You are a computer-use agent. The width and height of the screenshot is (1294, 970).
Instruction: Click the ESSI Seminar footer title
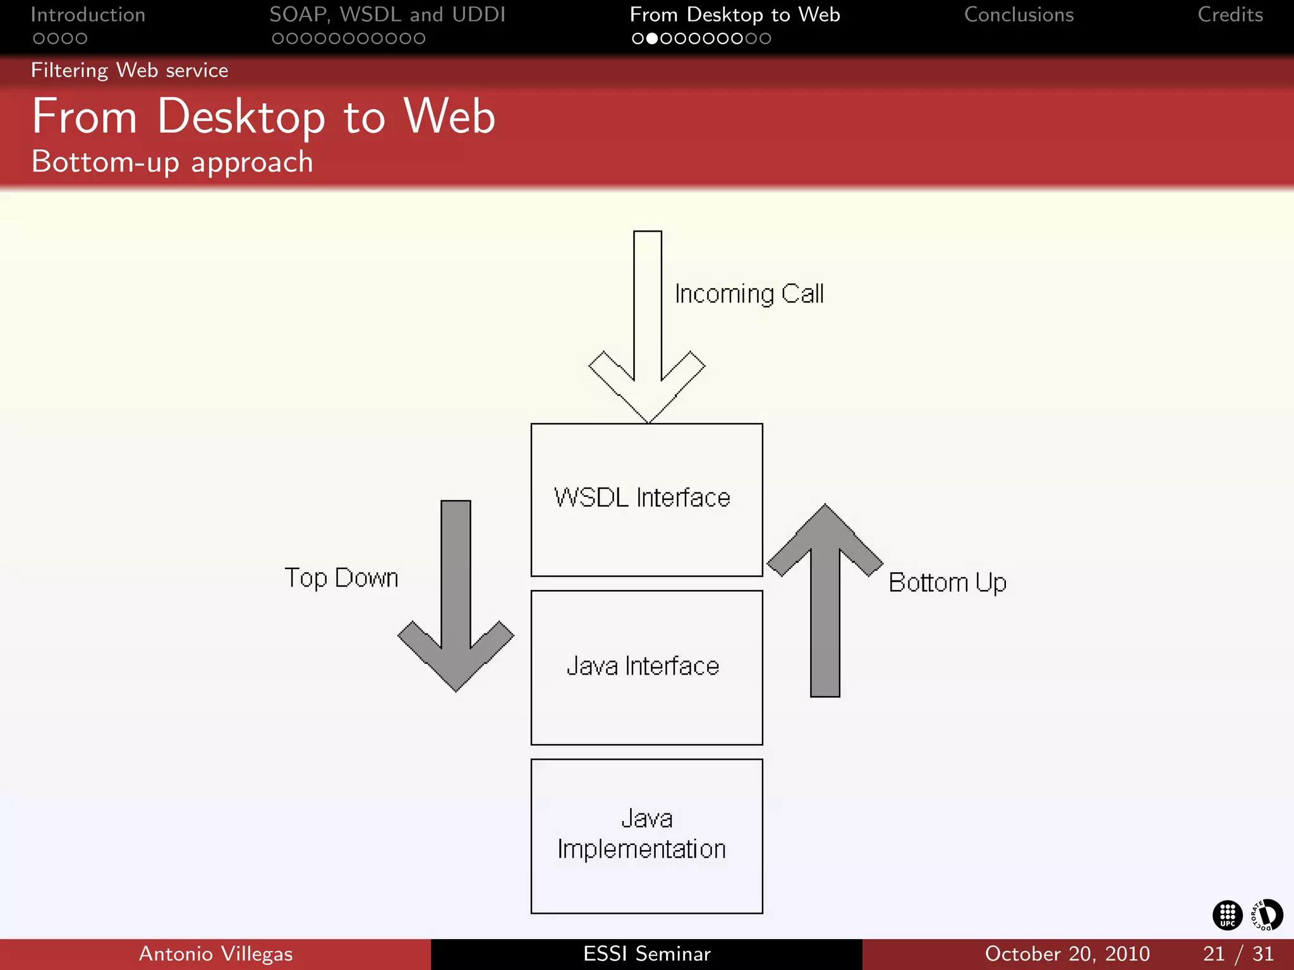point(647,954)
